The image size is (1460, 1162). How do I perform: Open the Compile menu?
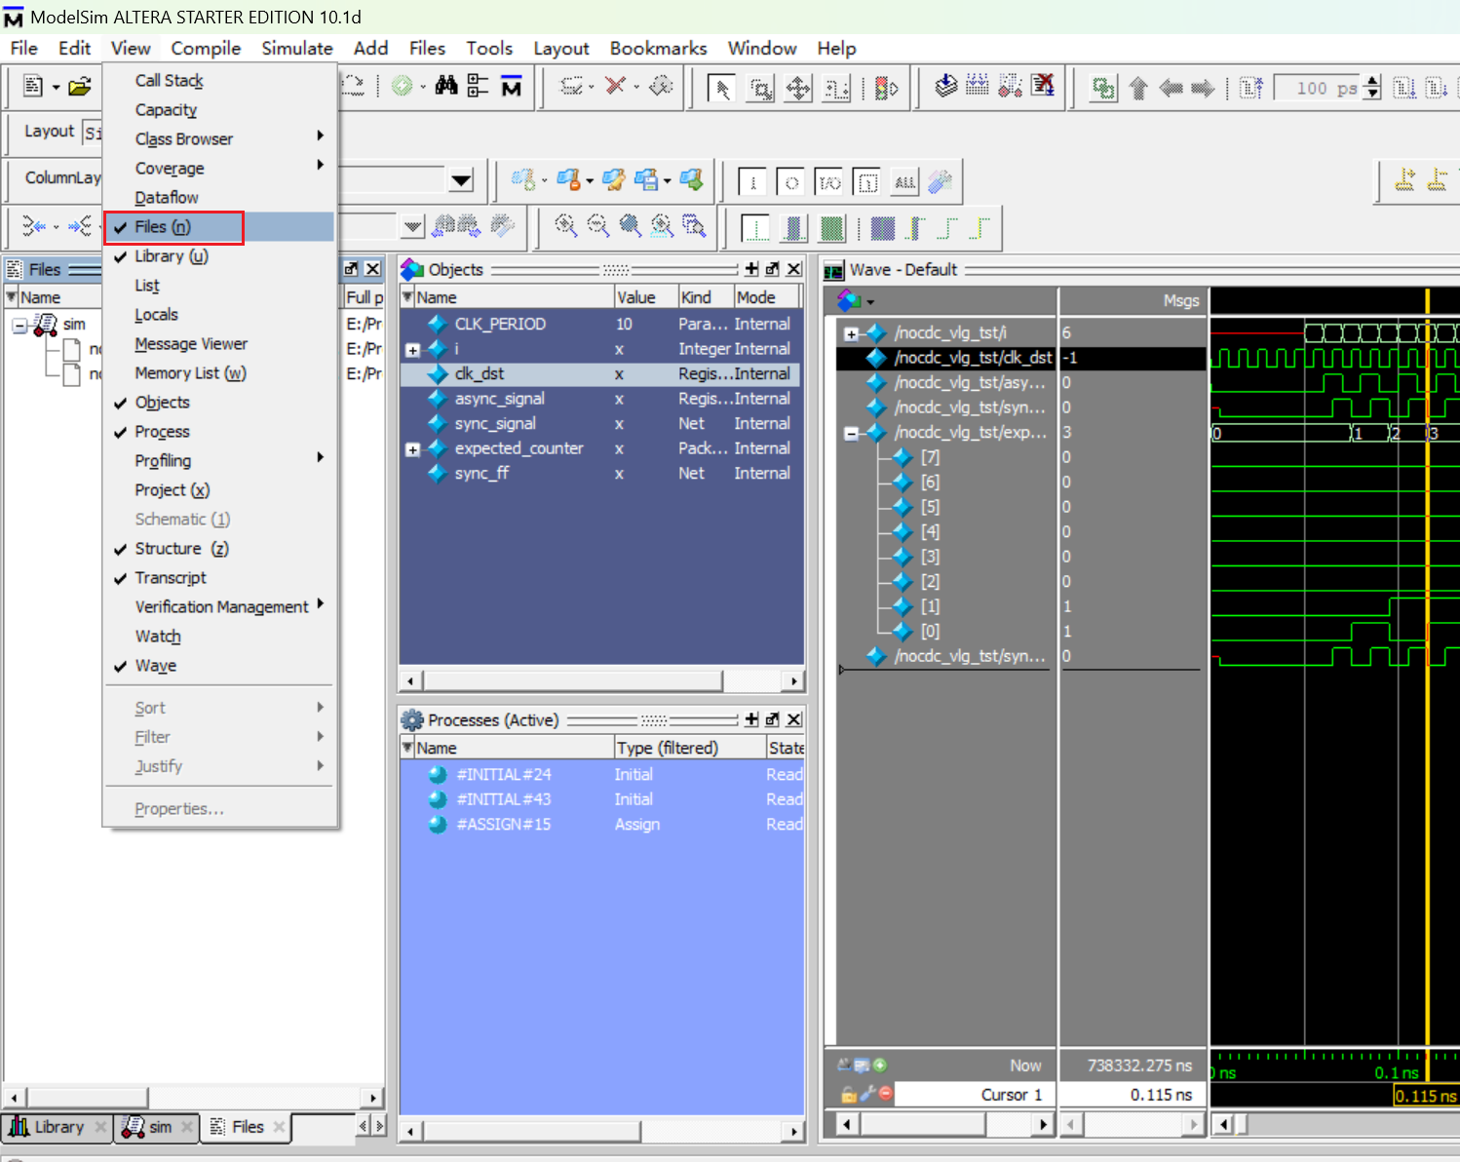tap(206, 48)
